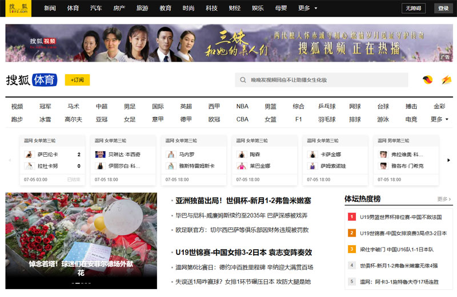This screenshot has width=457, height=297.
Task: Open 马内罗 player avatar
Action: 171,154
